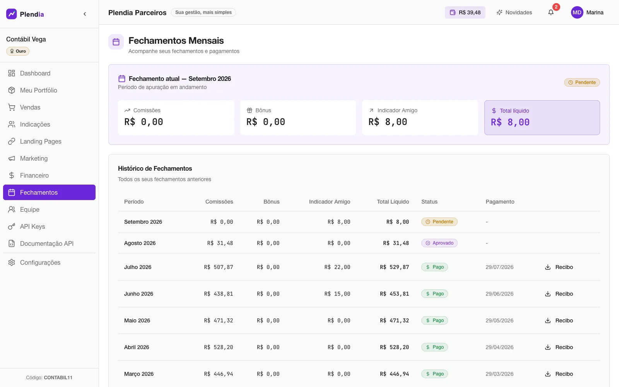
Task: Click the Pendente status in Setembro 2026 row
Action: coord(439,222)
